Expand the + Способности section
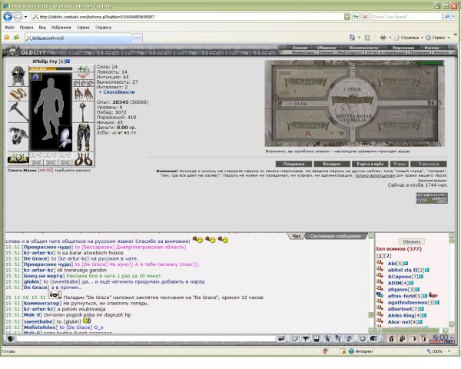Viewport: 461px width, 369px height. (117, 92)
